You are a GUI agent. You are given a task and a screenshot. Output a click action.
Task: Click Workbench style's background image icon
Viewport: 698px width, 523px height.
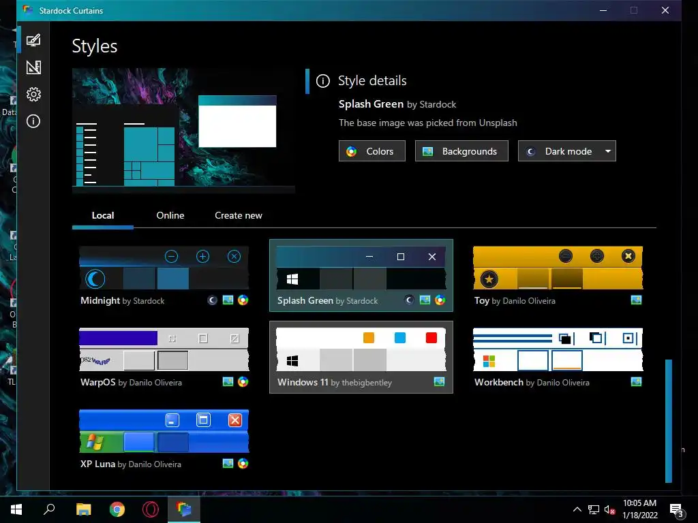[x=636, y=381]
